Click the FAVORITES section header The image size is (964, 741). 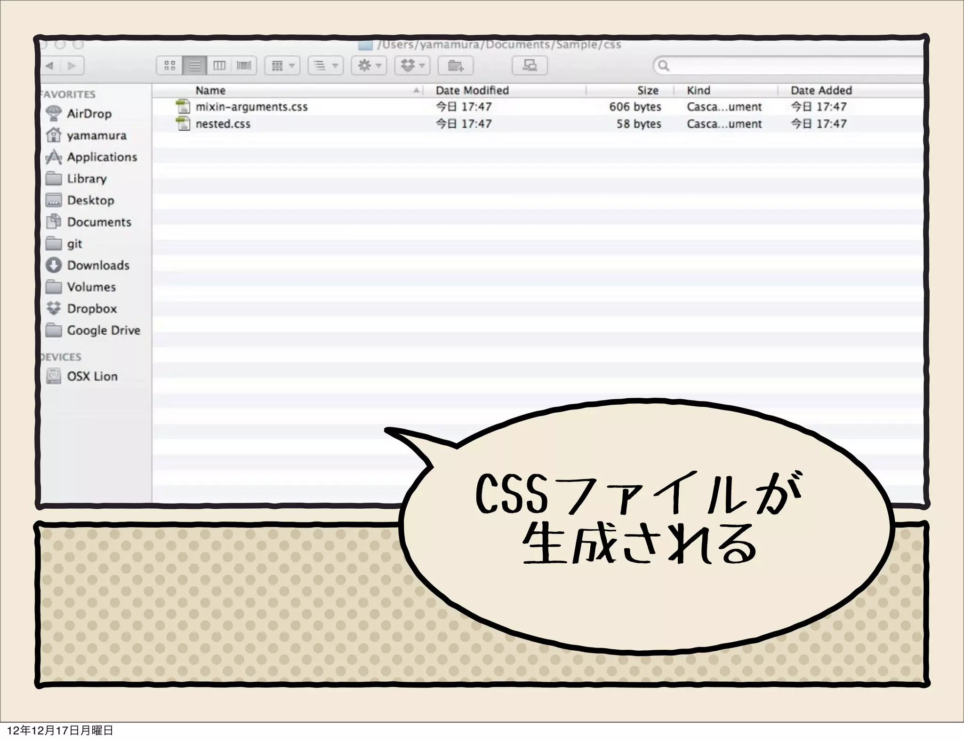click(x=68, y=94)
